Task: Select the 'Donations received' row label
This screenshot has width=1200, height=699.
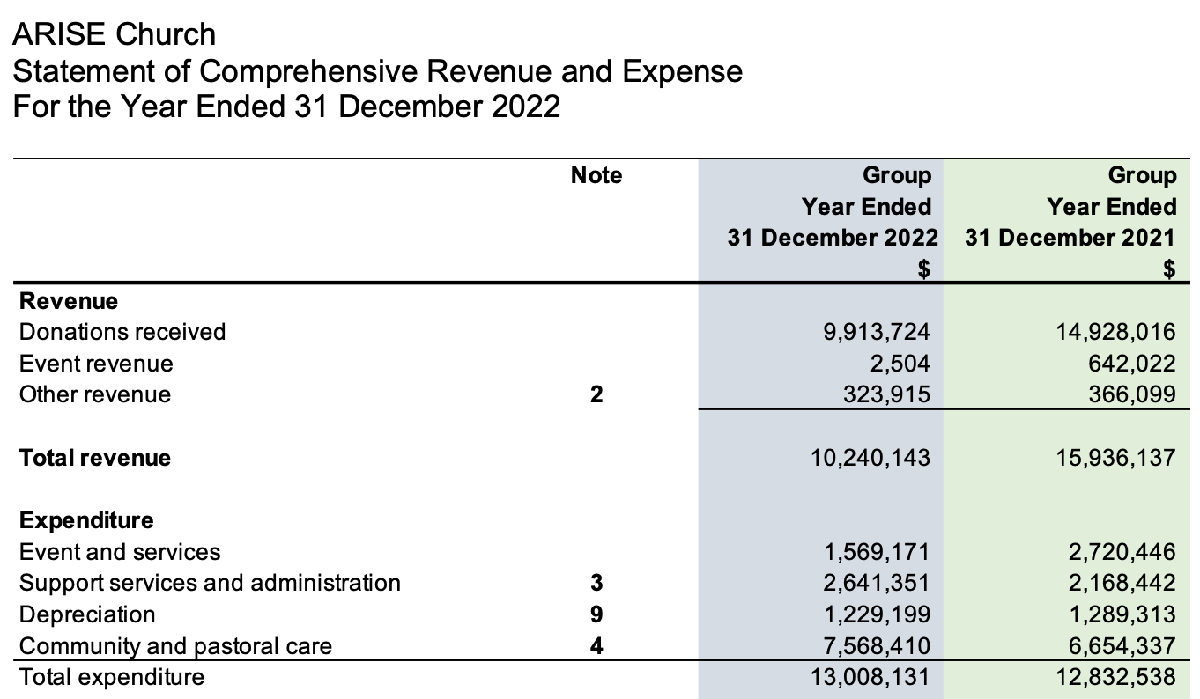Action: pyautogui.click(x=122, y=332)
